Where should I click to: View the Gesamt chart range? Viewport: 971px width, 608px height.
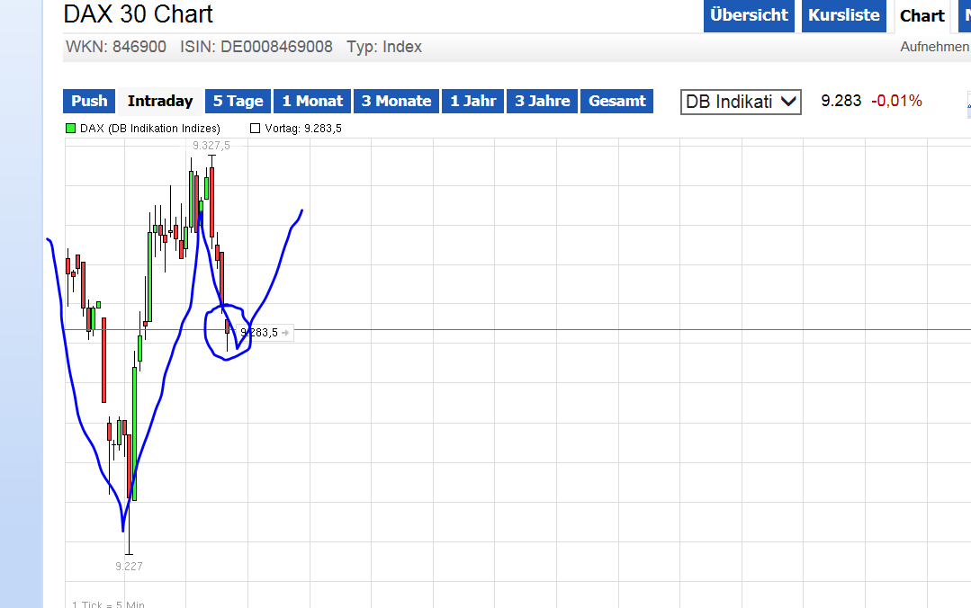point(616,101)
